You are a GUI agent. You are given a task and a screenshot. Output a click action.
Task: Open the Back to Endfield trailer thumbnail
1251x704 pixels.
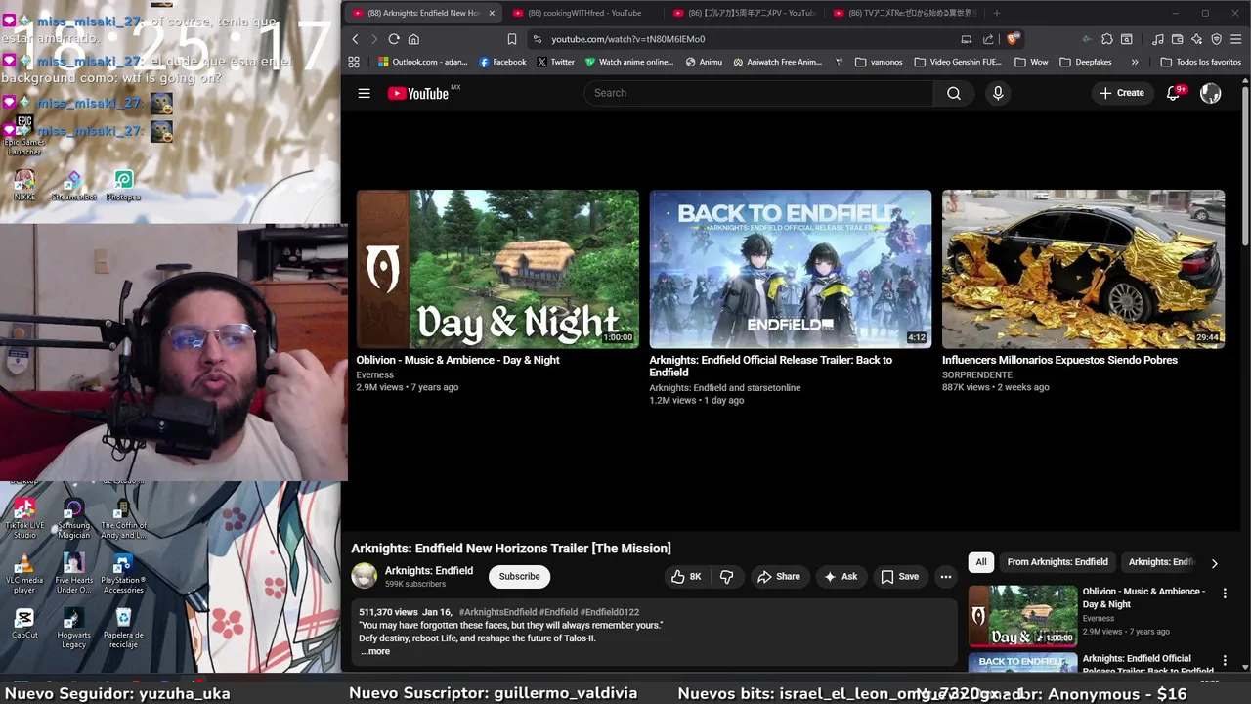point(791,269)
